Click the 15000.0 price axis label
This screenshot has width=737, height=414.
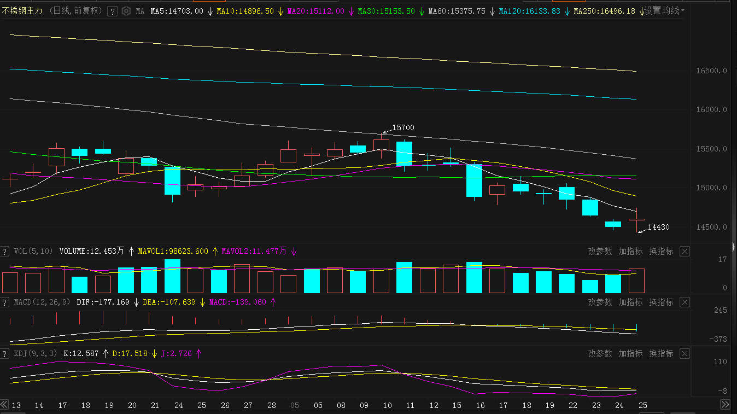(711, 188)
